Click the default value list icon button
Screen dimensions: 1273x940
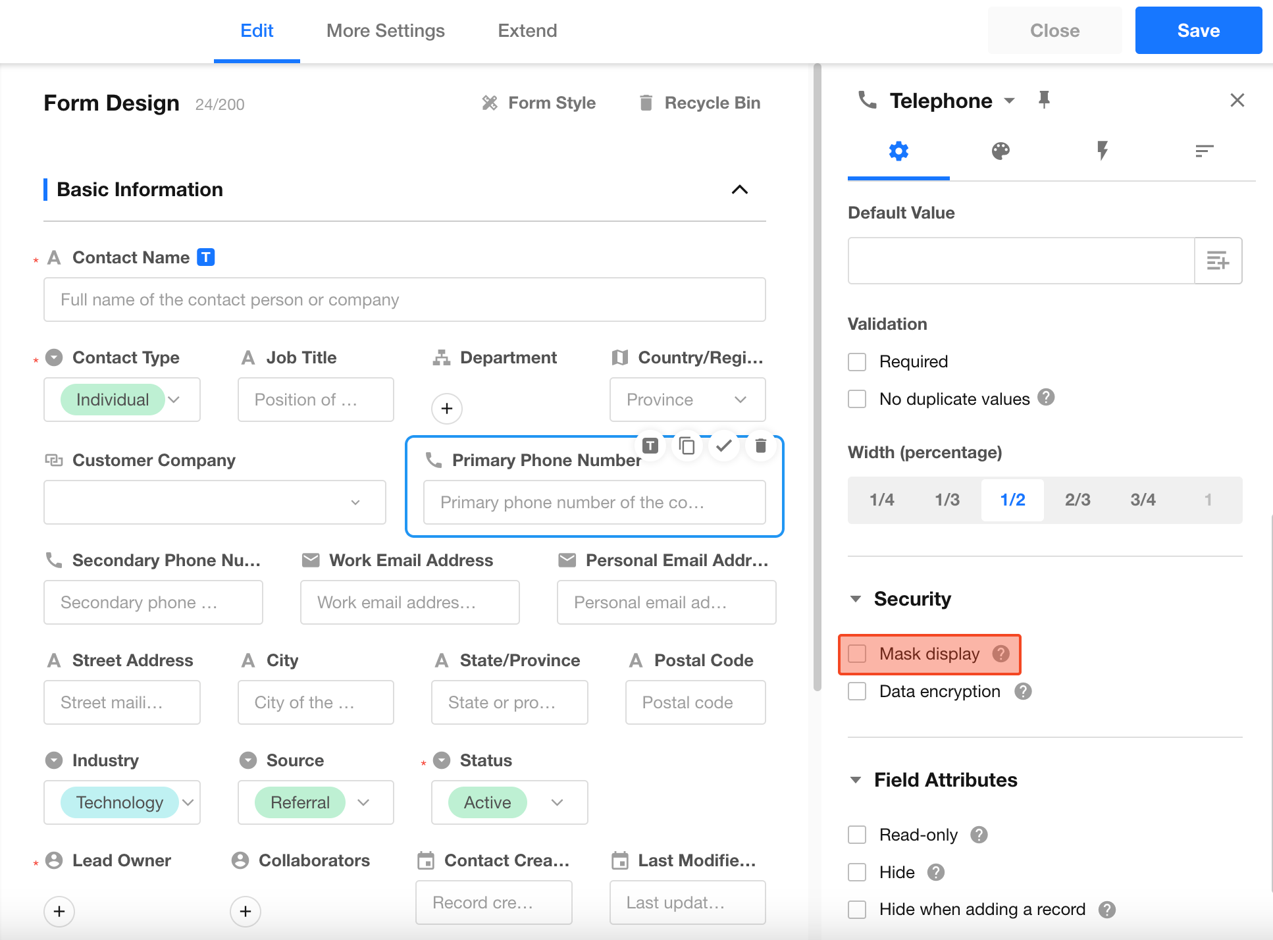point(1218,261)
